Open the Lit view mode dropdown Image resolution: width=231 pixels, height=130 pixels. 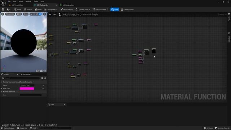(19, 14)
